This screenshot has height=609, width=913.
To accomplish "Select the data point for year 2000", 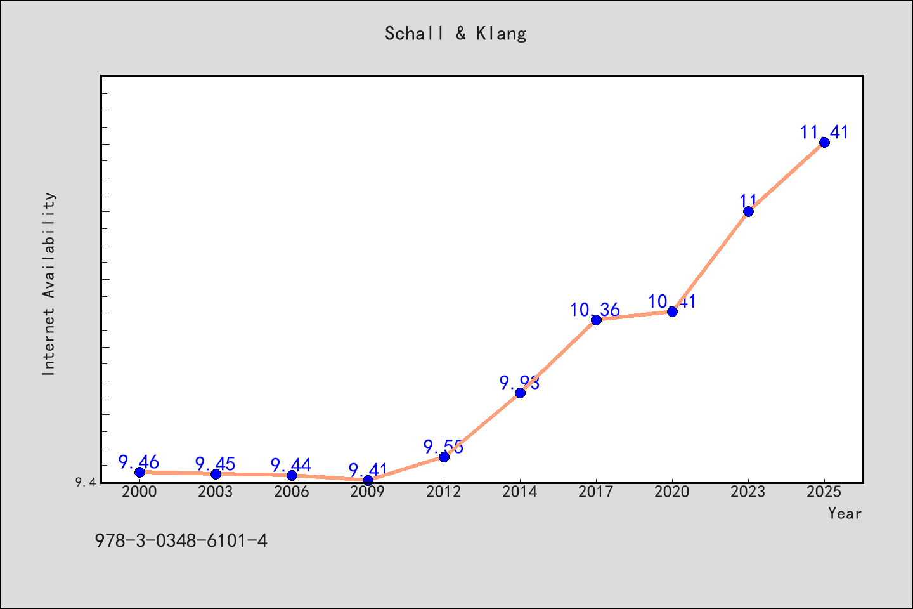I will point(139,472).
